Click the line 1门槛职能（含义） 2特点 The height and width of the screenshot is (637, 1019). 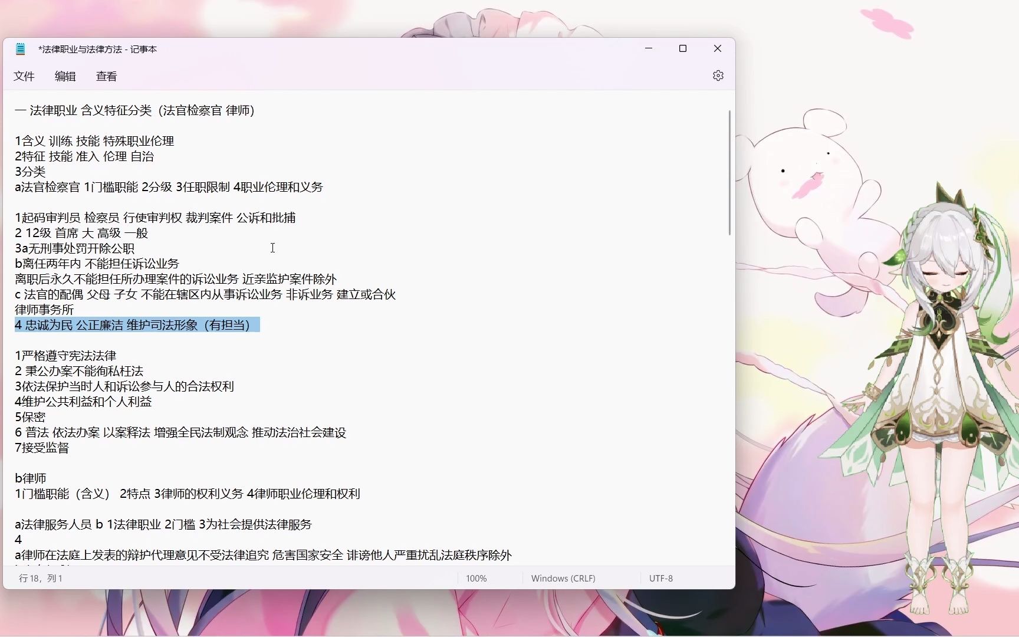(188, 494)
